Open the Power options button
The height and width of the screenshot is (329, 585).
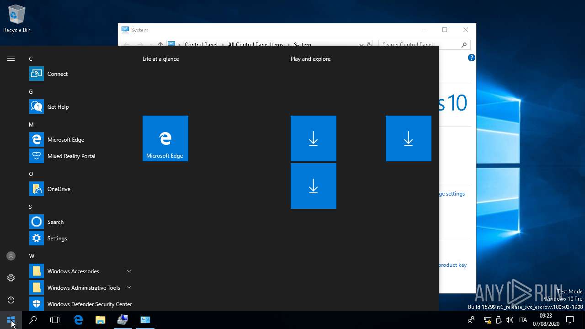point(11,300)
